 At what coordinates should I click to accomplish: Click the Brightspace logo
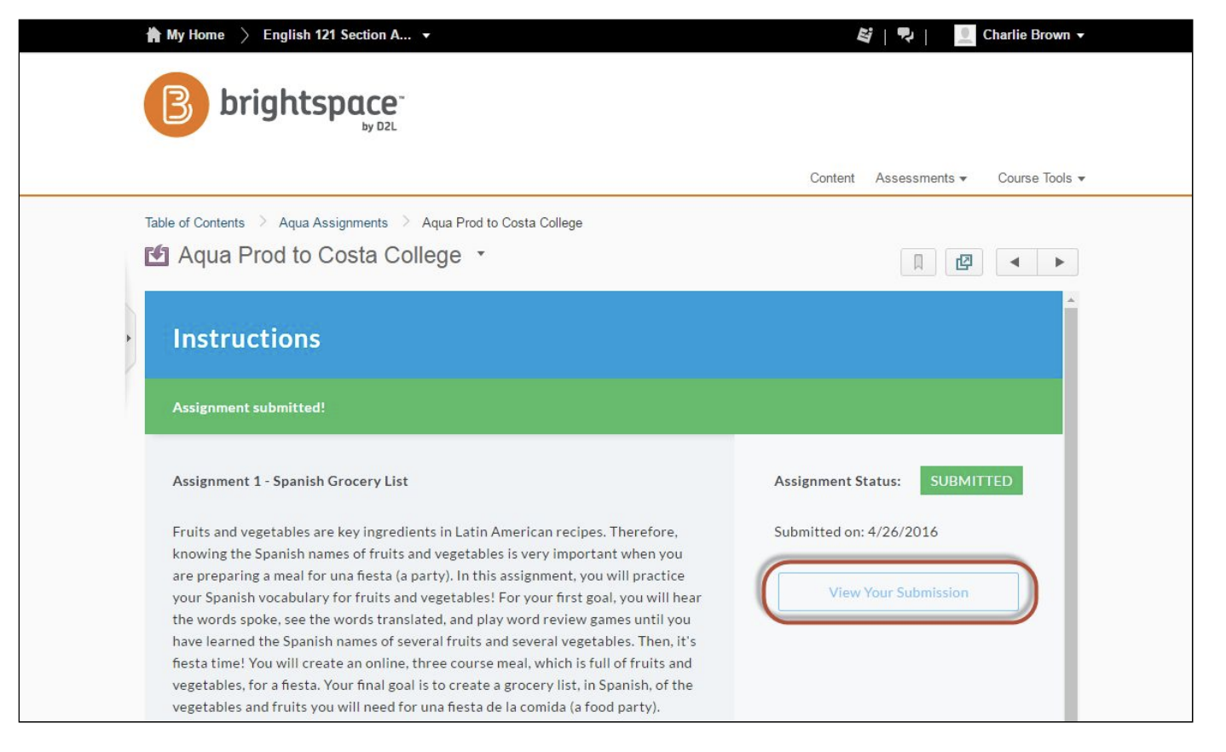click(274, 105)
